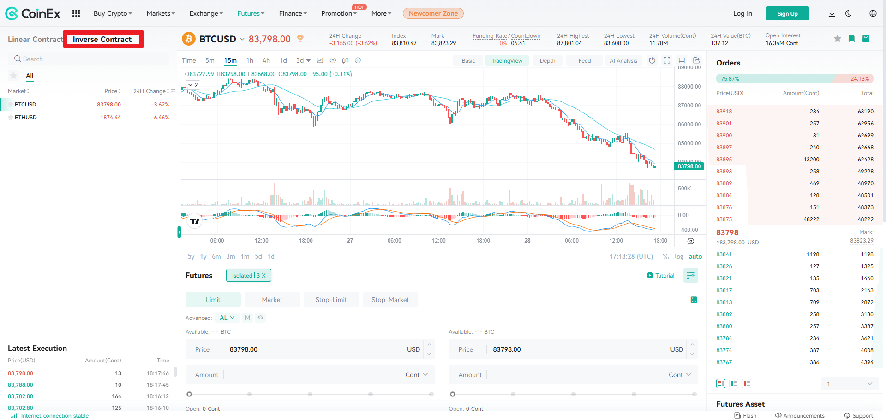Switch the chart to fullscreen mode
The height and width of the screenshot is (420, 886).
[x=667, y=60]
